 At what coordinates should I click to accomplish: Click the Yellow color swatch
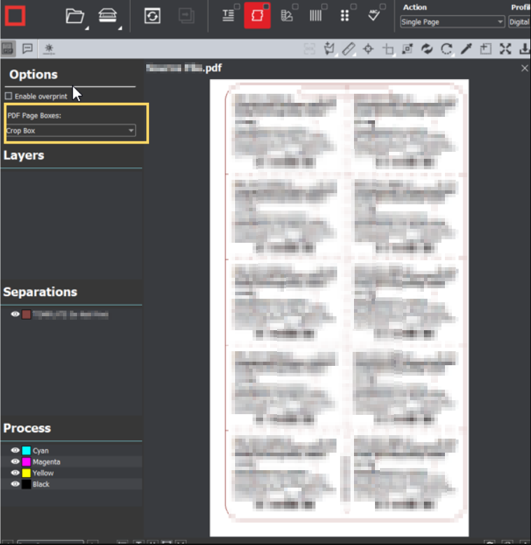[26, 473]
